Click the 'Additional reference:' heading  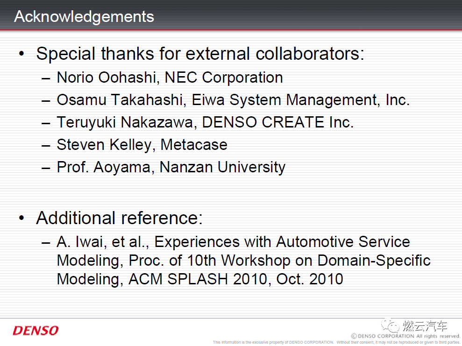(119, 218)
